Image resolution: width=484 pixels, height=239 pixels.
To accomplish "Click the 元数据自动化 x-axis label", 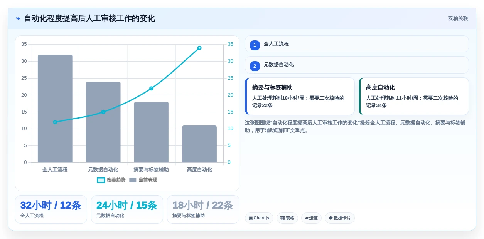I will pyautogui.click(x=103, y=170).
